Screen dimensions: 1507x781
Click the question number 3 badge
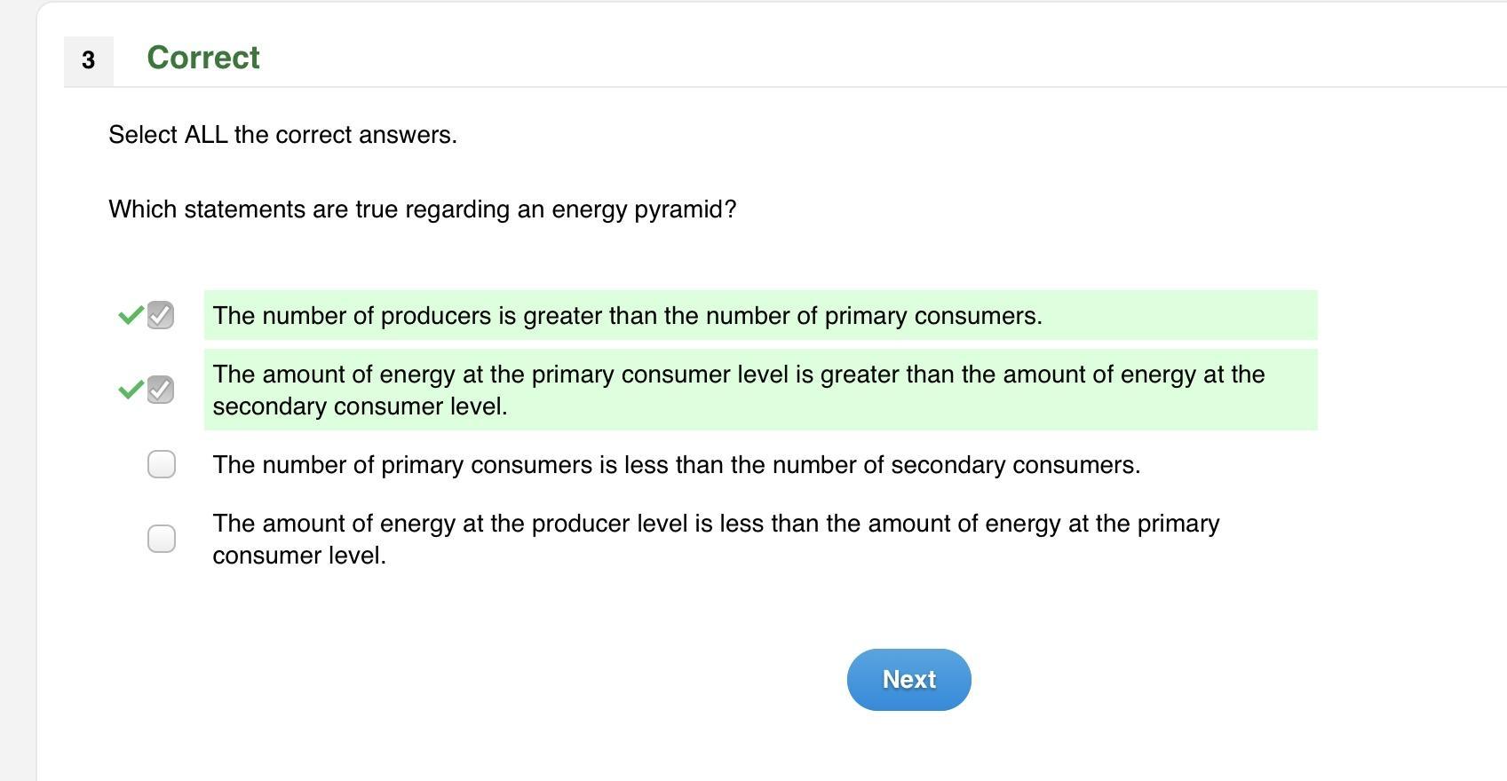click(88, 60)
